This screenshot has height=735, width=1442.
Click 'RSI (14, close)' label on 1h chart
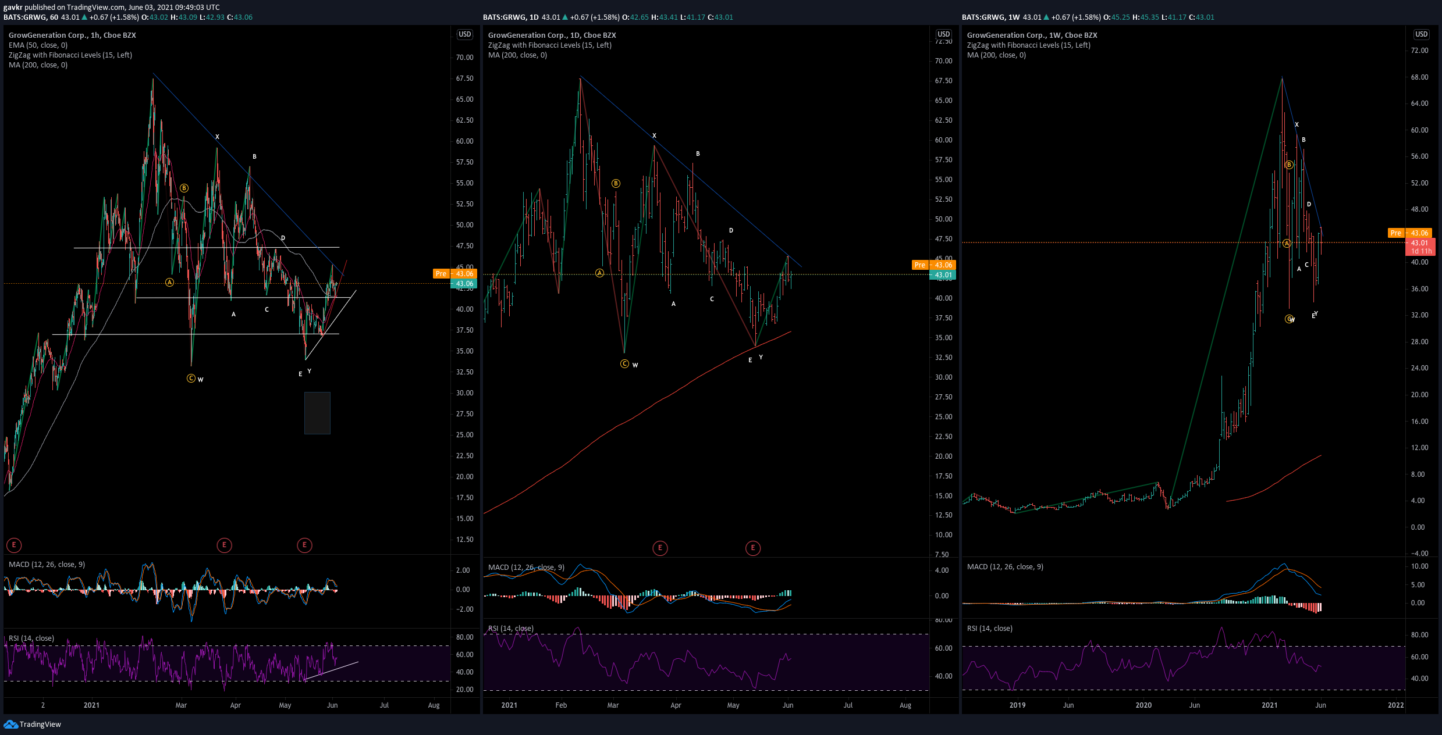pyautogui.click(x=31, y=638)
